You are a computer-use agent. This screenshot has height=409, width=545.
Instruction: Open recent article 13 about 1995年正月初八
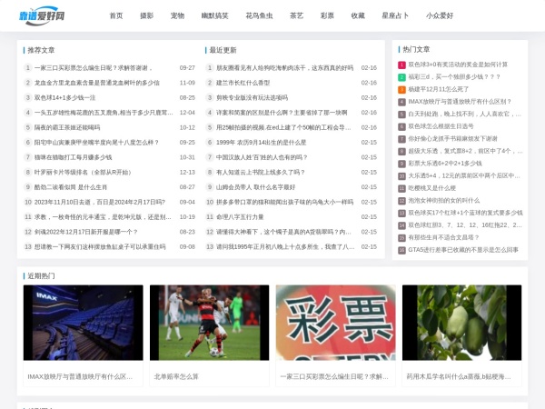285,247
